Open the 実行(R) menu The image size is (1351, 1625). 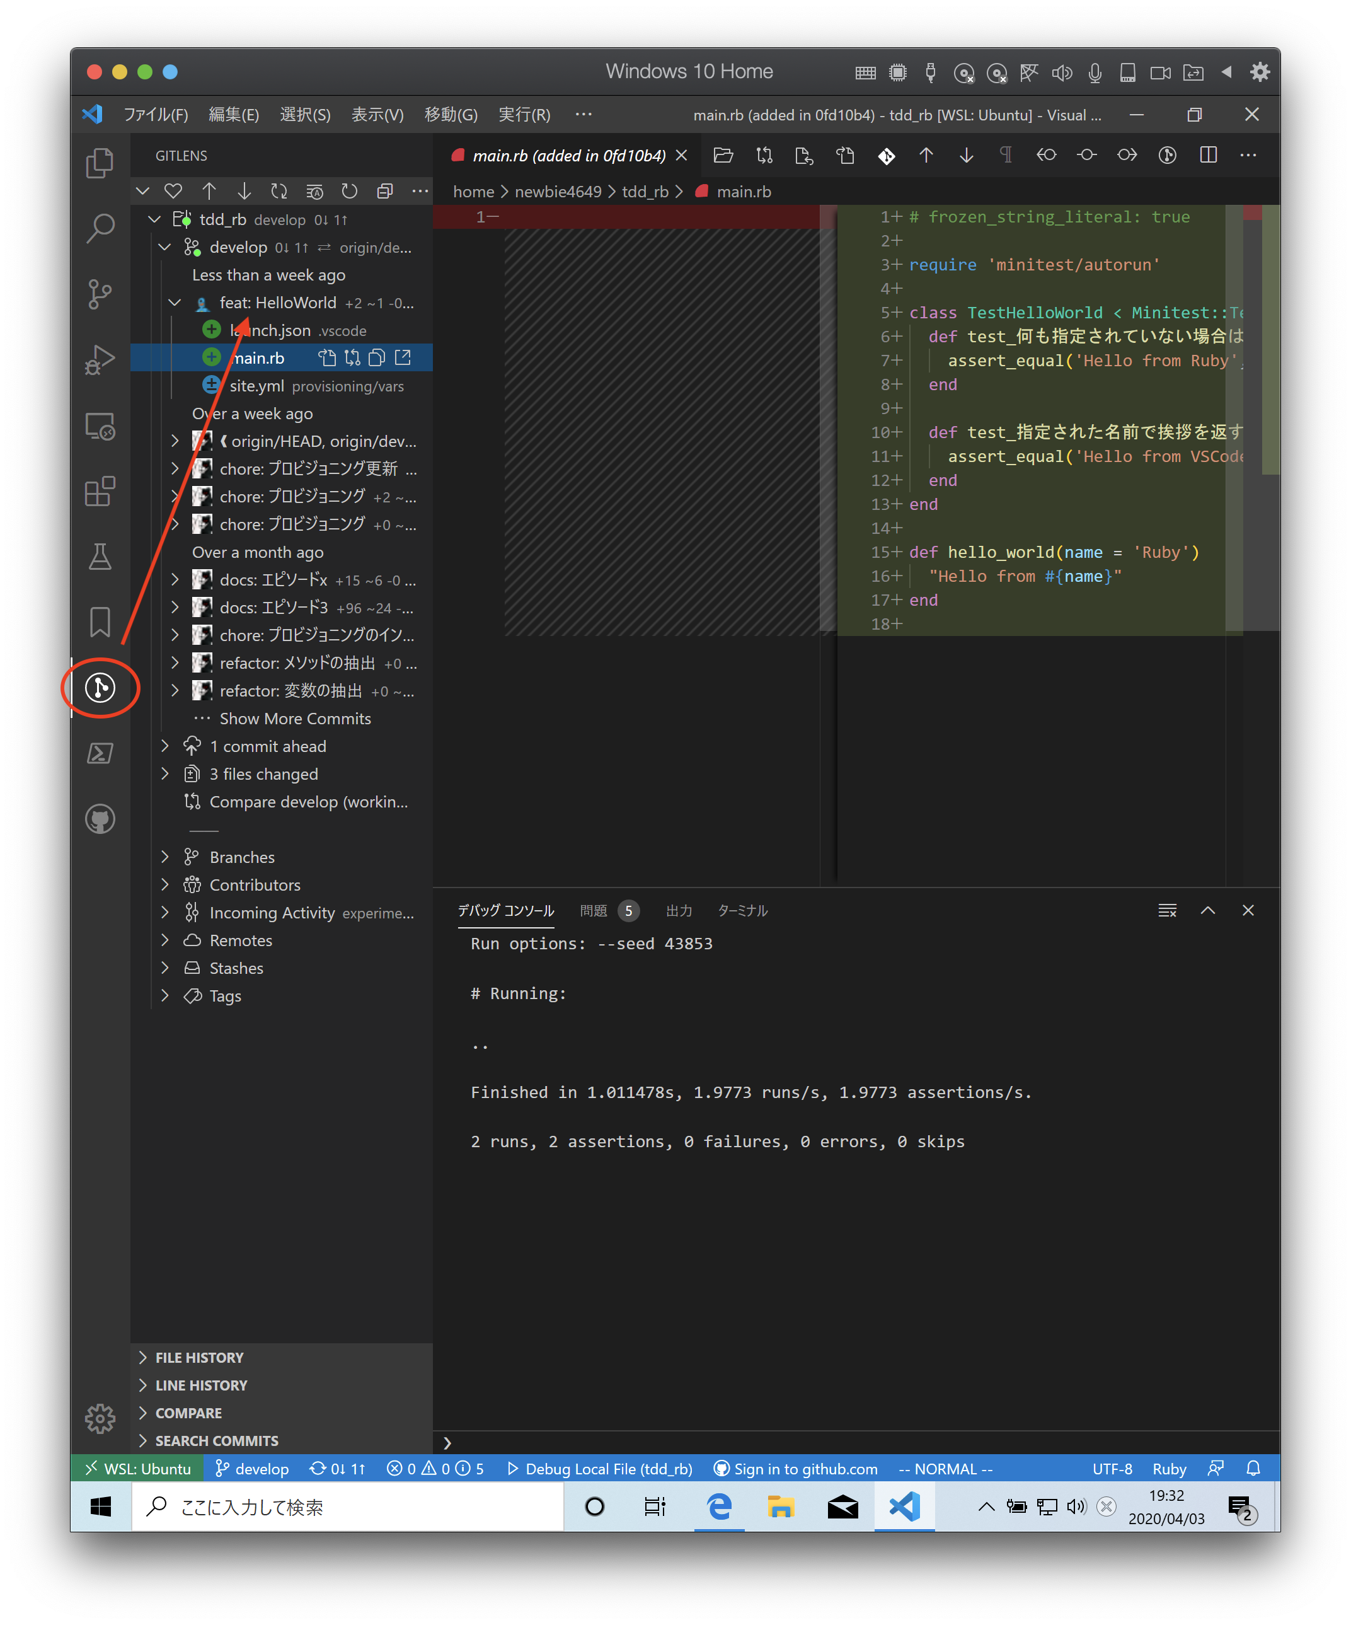[x=524, y=115]
